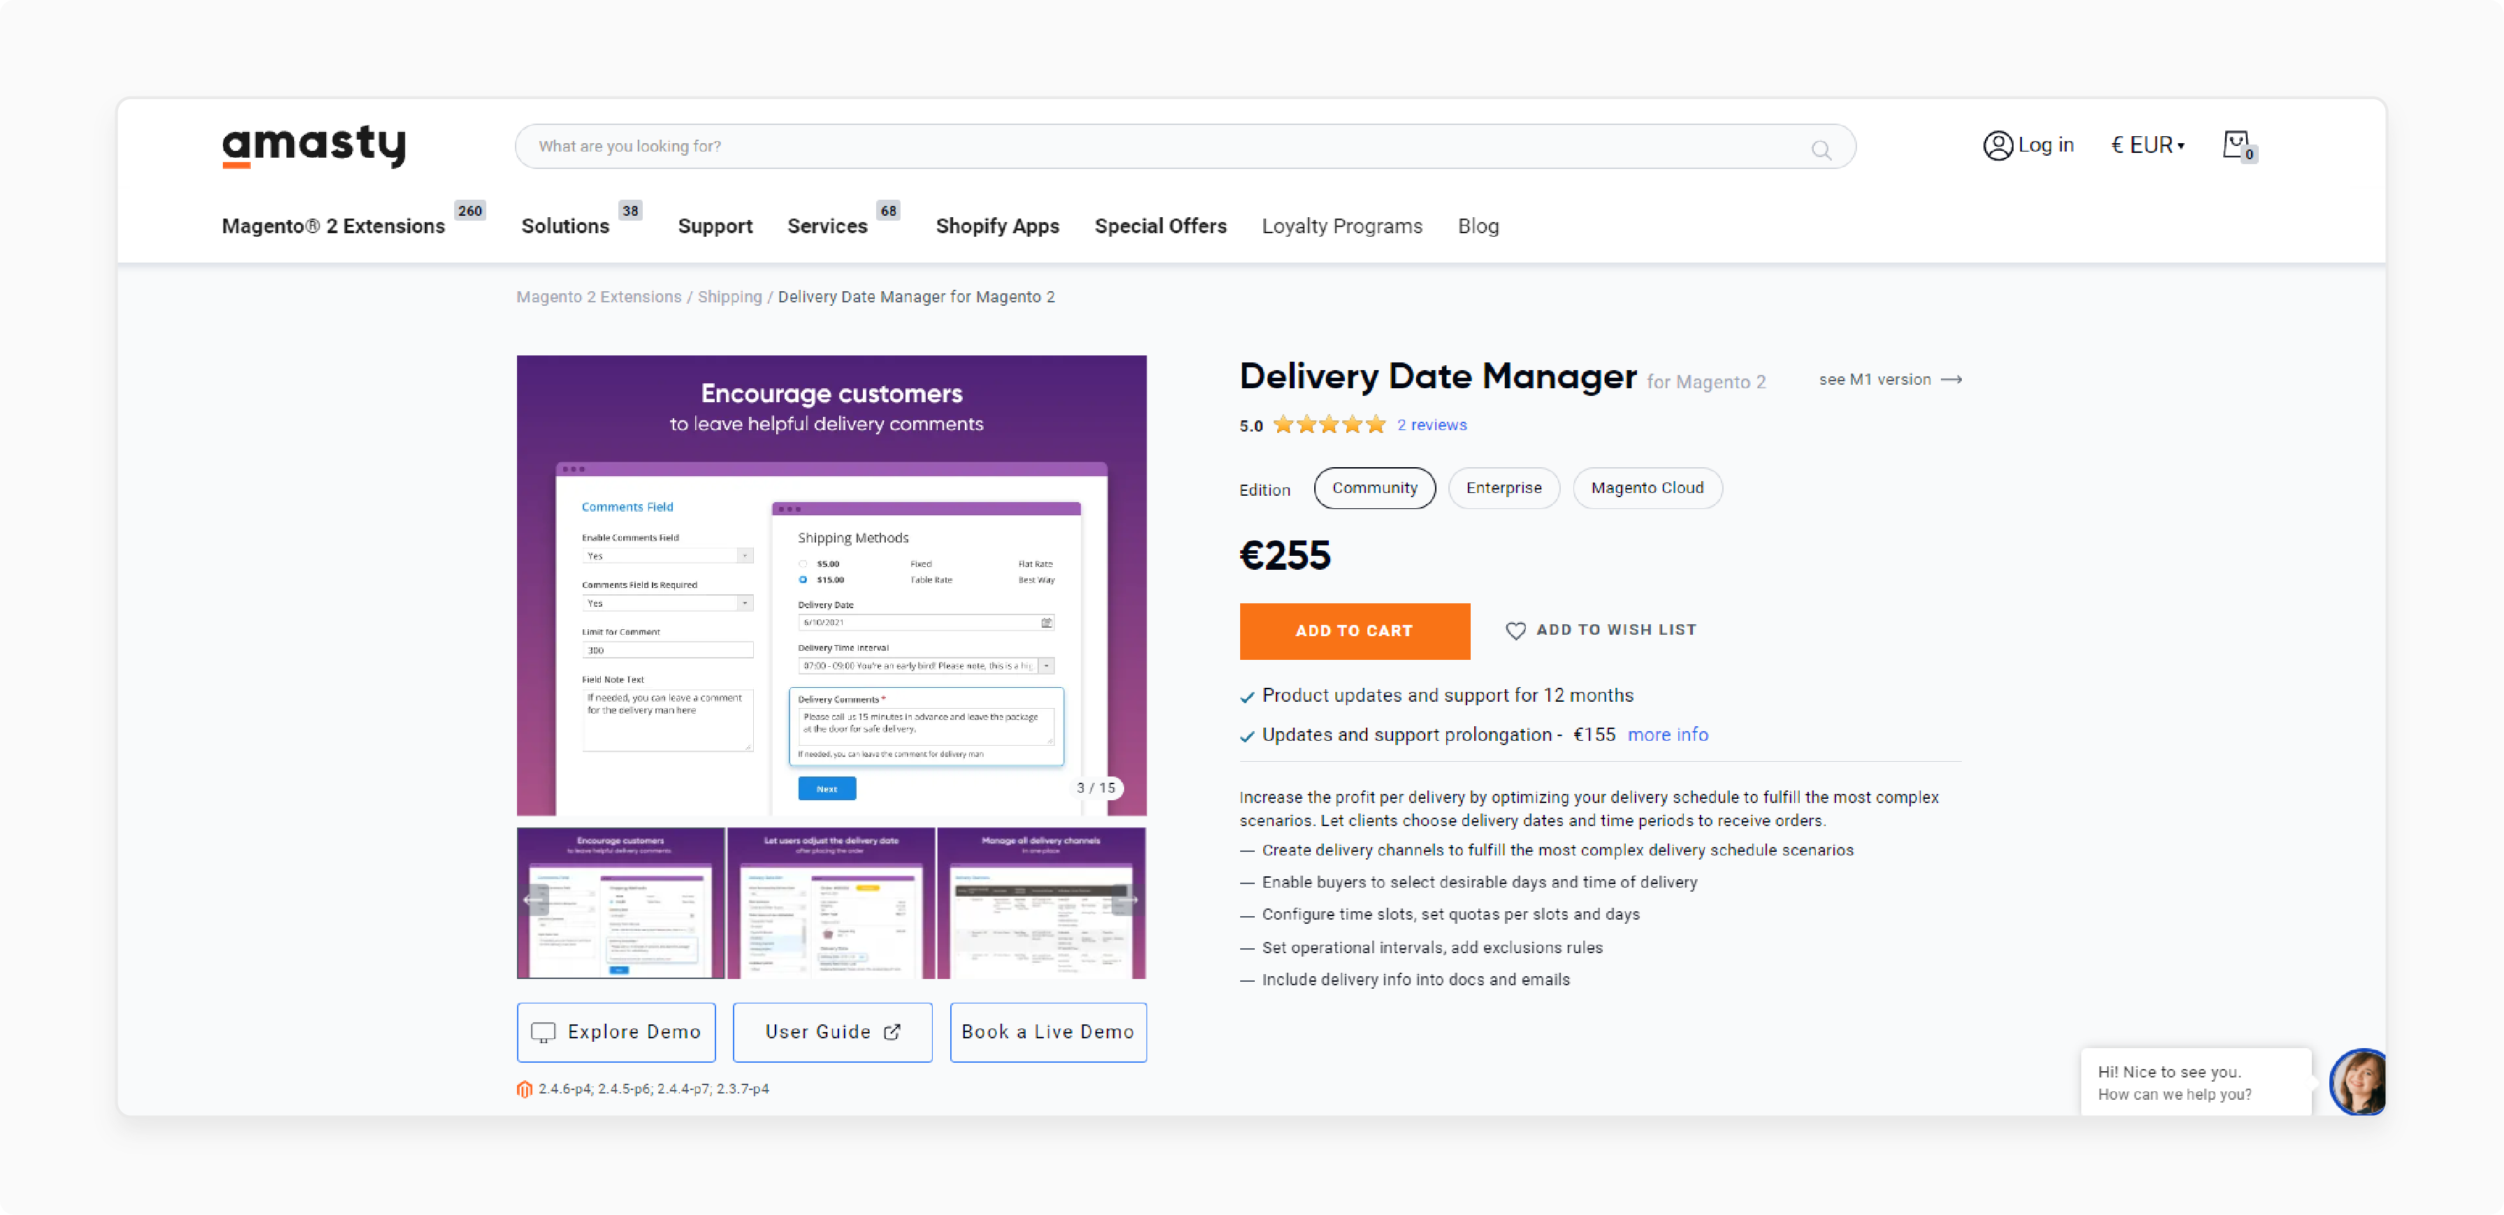The width and height of the screenshot is (2504, 1215).
Task: Click Add to Cart button
Action: tap(1354, 631)
